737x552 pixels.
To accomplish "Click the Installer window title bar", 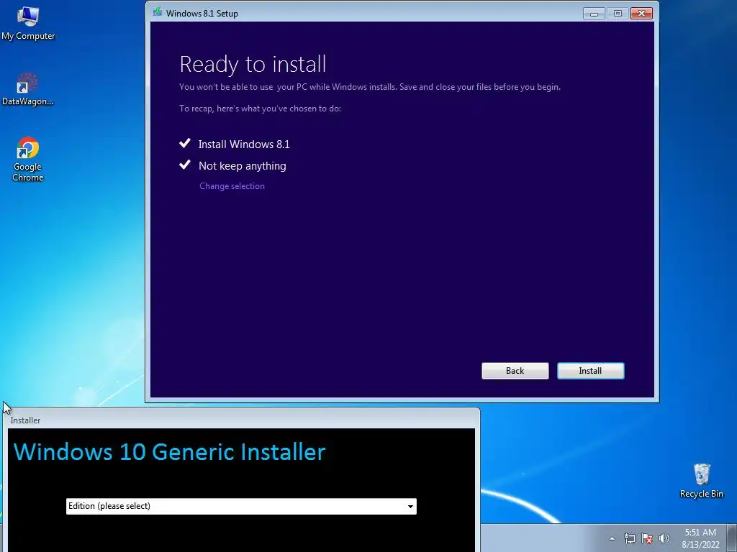I will (x=242, y=420).
